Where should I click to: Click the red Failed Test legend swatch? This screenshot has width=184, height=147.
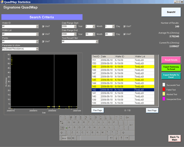pos(164,89)
